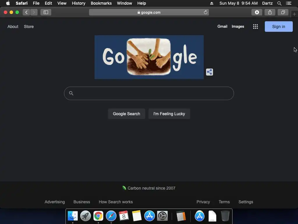Click the Sign in button
This screenshot has height=224, width=298.
pyautogui.click(x=279, y=27)
